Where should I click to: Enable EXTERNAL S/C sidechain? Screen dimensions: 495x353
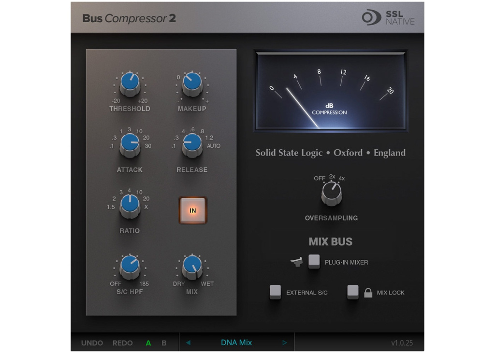click(276, 293)
